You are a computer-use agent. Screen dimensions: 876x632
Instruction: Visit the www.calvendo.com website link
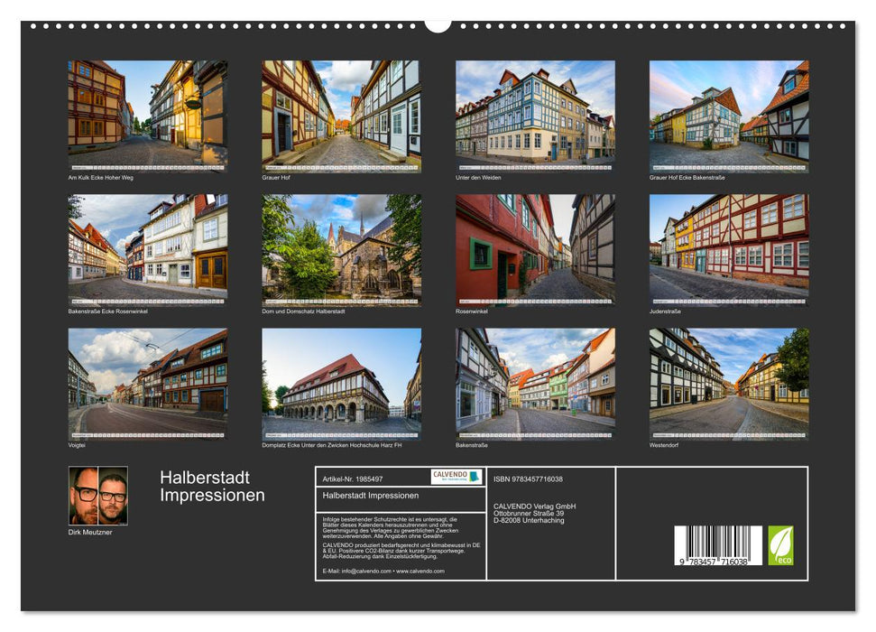coord(421,572)
